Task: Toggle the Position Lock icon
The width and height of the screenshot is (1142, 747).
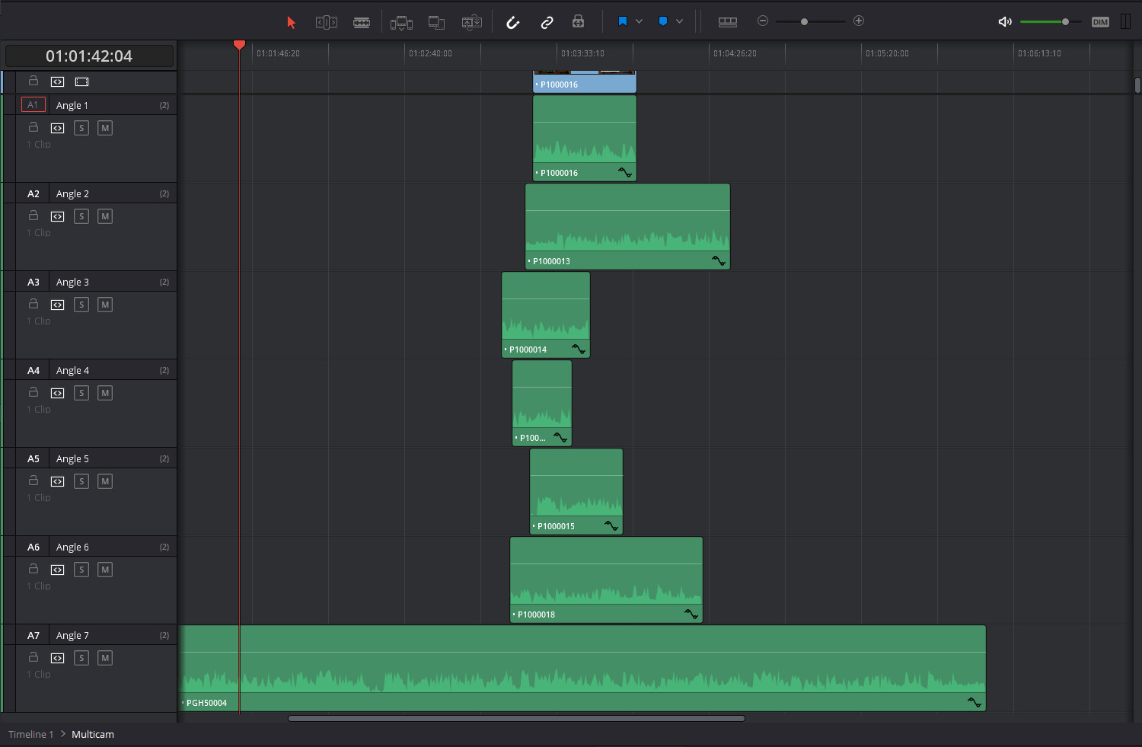Action: [x=579, y=21]
